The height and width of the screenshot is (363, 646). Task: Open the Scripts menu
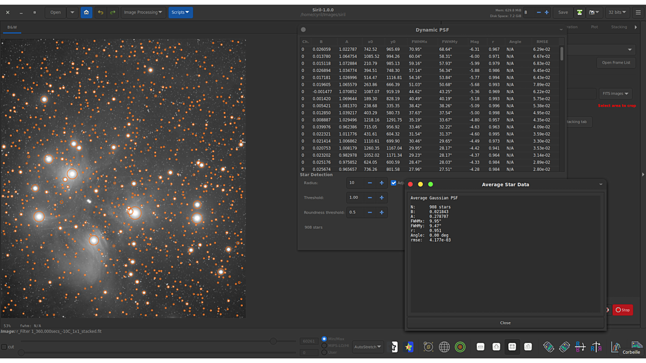coord(180,12)
